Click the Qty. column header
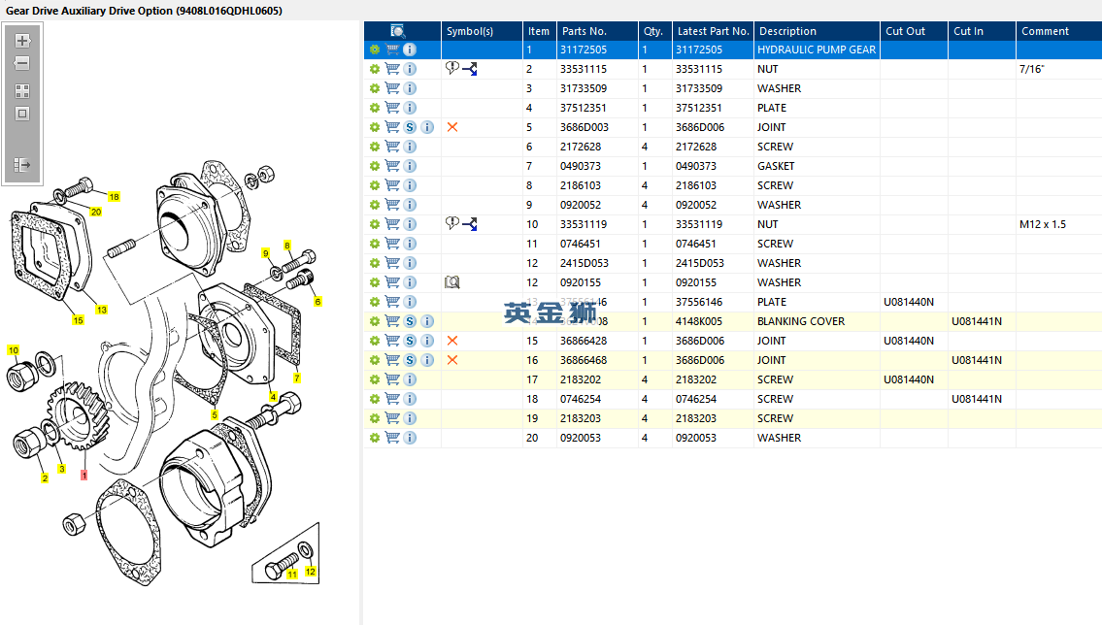1102x625 pixels. pyautogui.click(x=652, y=31)
